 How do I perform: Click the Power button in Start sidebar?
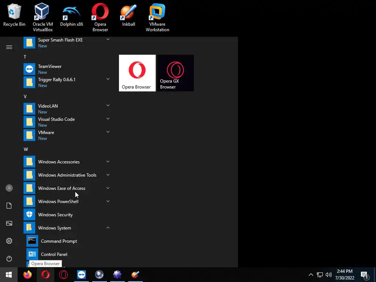pyautogui.click(x=9, y=258)
